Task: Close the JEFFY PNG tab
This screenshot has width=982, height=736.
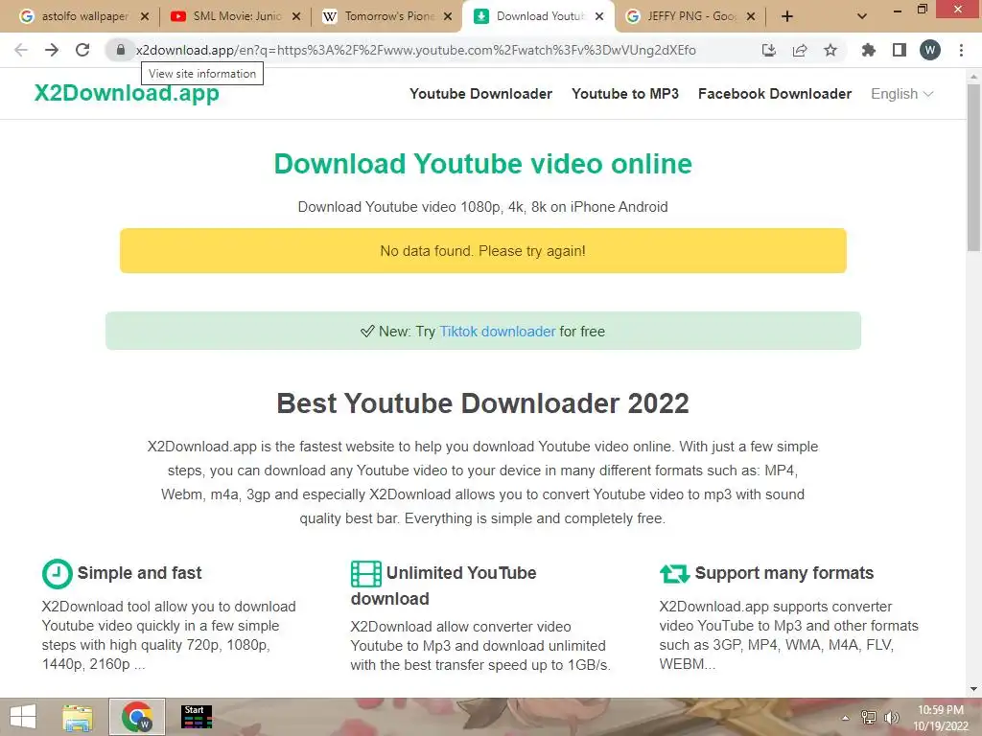Action: tap(751, 16)
